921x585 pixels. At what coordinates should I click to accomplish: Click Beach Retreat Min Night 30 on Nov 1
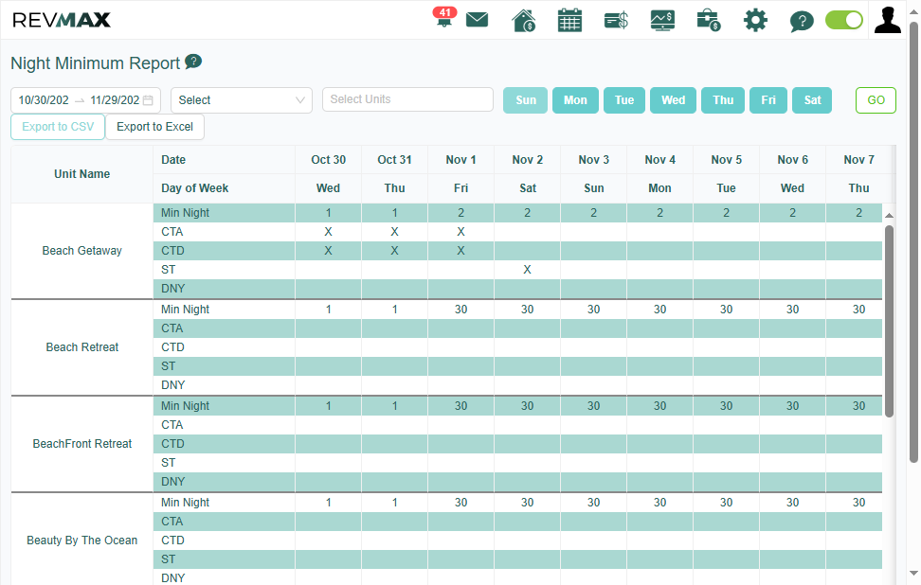point(461,310)
